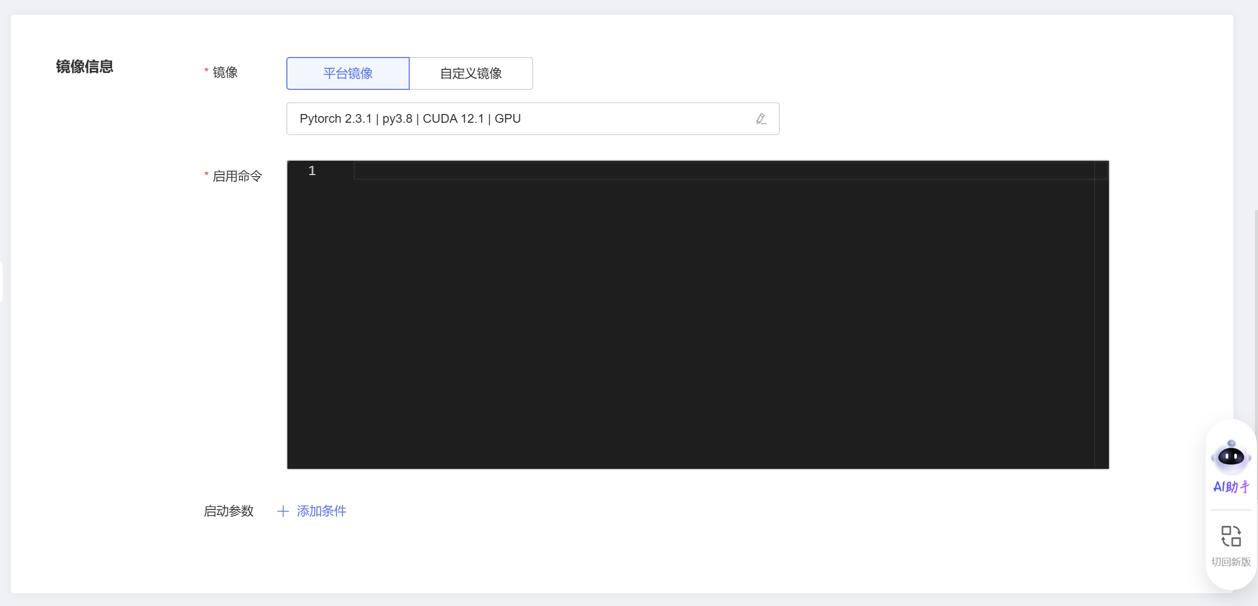Focus line 1 of the 启用命令 code editor
Viewport: 1258px width, 606px height.
point(730,171)
